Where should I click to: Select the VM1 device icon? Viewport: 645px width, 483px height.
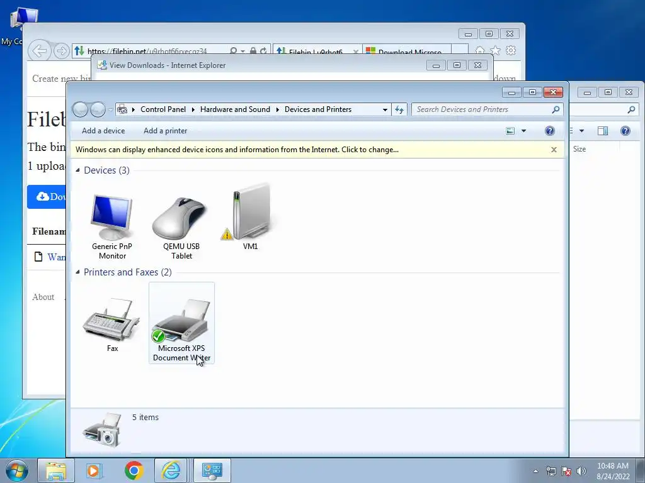coord(250,216)
